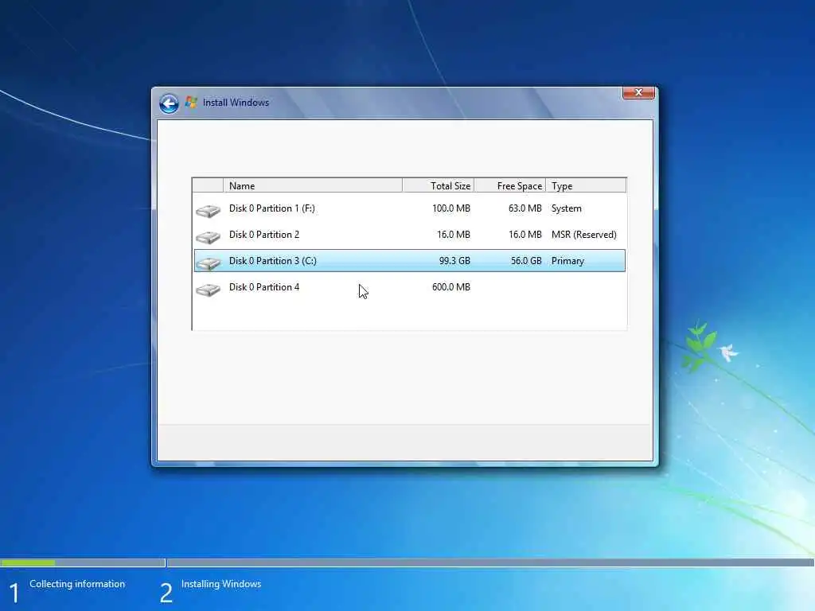This screenshot has width=815, height=611.
Task: Click drive icon for Disk 0 Partition 3
Action: tap(208, 263)
